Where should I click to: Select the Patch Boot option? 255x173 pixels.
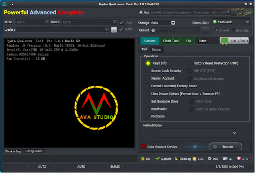point(191,101)
